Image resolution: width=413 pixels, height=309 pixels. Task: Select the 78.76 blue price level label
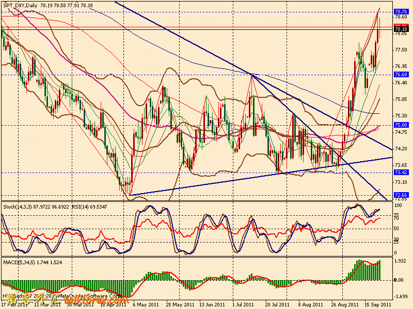[401, 12]
